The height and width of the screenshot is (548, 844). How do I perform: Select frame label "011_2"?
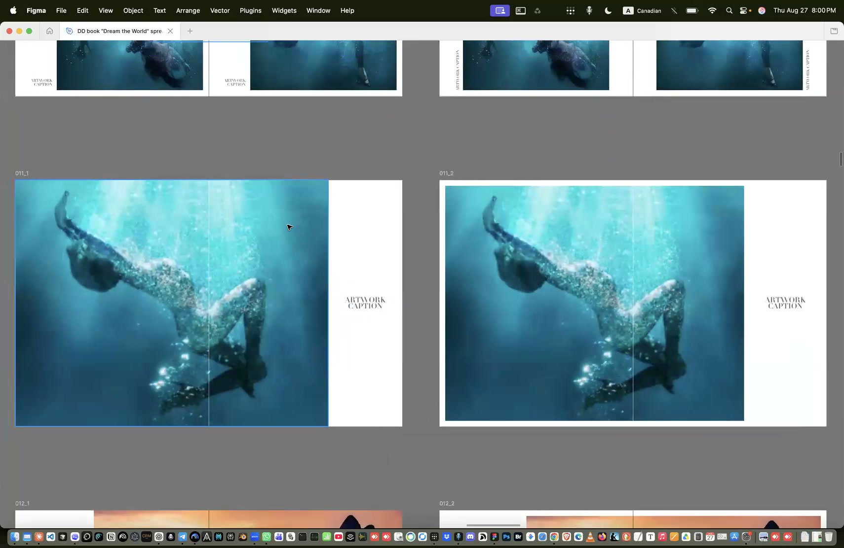click(446, 173)
